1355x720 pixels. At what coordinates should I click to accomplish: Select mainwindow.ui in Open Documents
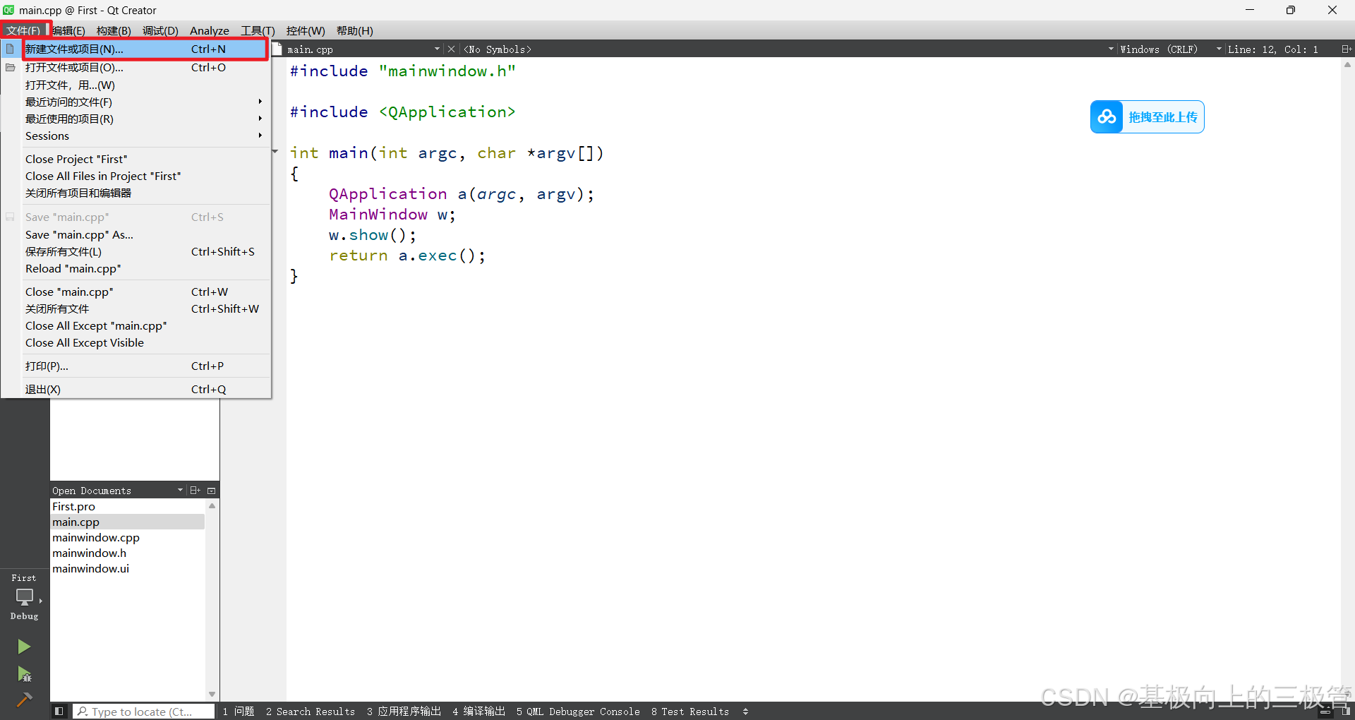click(127, 568)
